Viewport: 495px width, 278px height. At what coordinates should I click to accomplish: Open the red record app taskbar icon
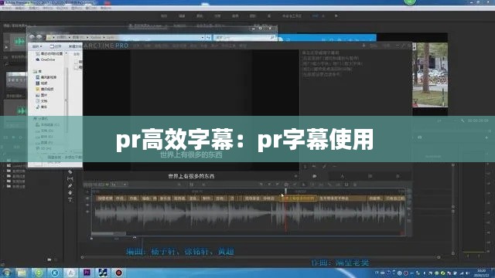(119, 273)
